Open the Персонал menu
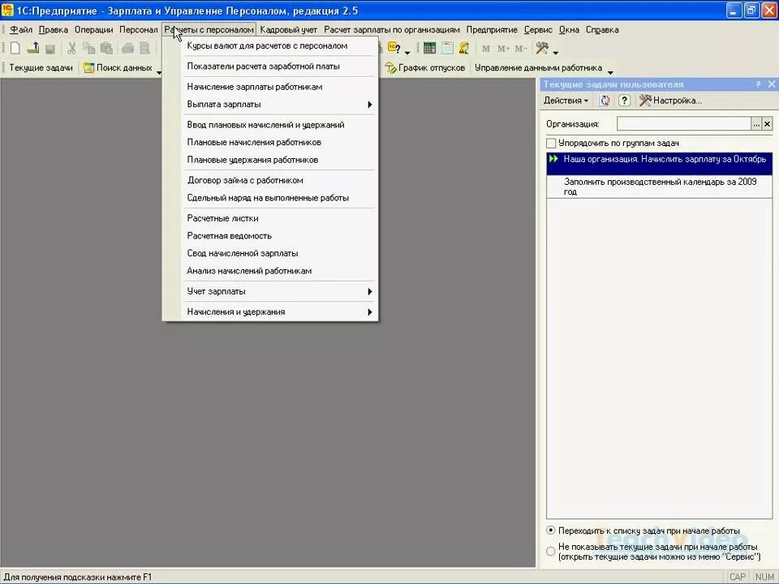Screen dimensions: 779x584 pos(138,30)
